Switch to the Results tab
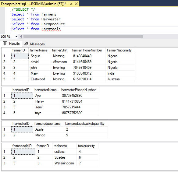178x172 pixels. [x=11, y=44]
